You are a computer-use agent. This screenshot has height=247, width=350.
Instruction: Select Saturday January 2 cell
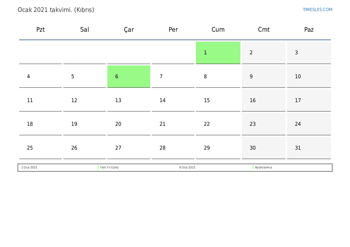pyautogui.click(x=263, y=53)
